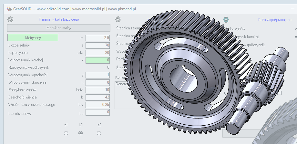Click the Pochylenie zębów beta field
Image resolution: width=297 pixels, height=144 pixels.
pos(98,89)
